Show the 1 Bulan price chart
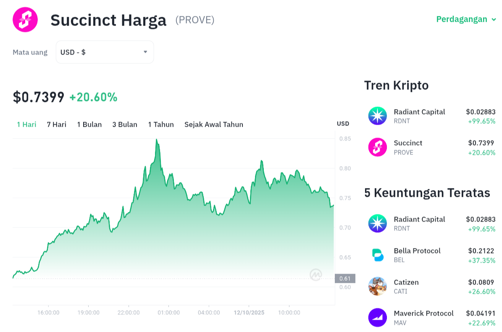 (x=89, y=124)
